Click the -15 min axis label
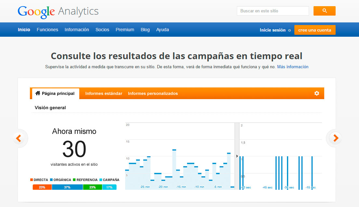The width and height of the screenshot is (359, 207). 181,187
